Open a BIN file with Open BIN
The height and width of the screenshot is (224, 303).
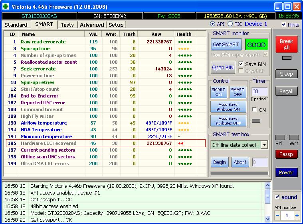click(223, 67)
